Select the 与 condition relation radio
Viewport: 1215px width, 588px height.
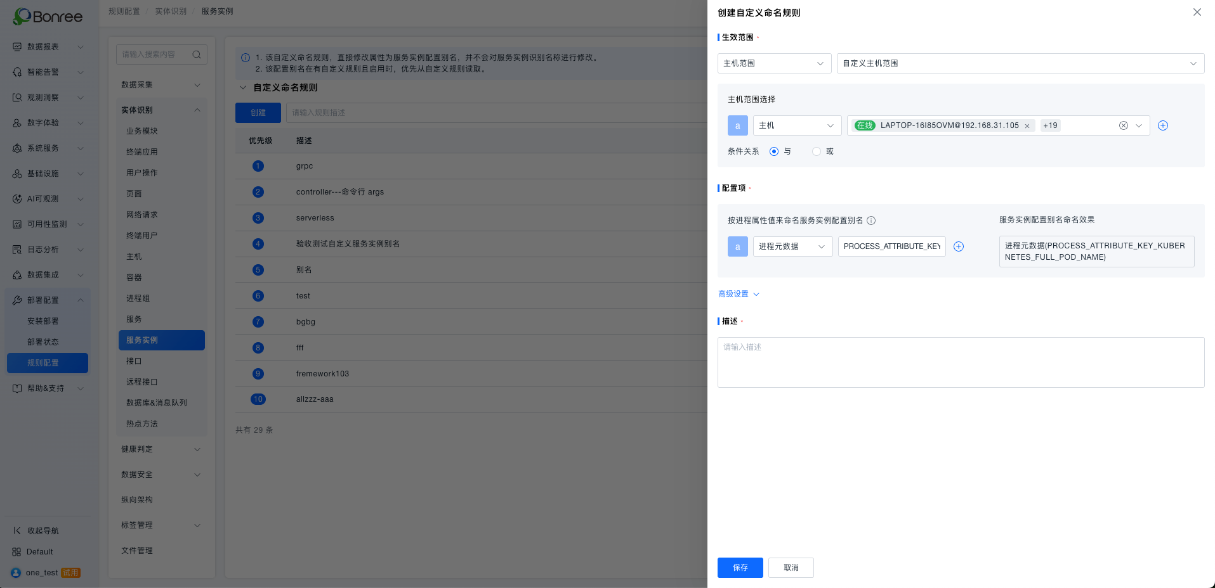point(774,151)
